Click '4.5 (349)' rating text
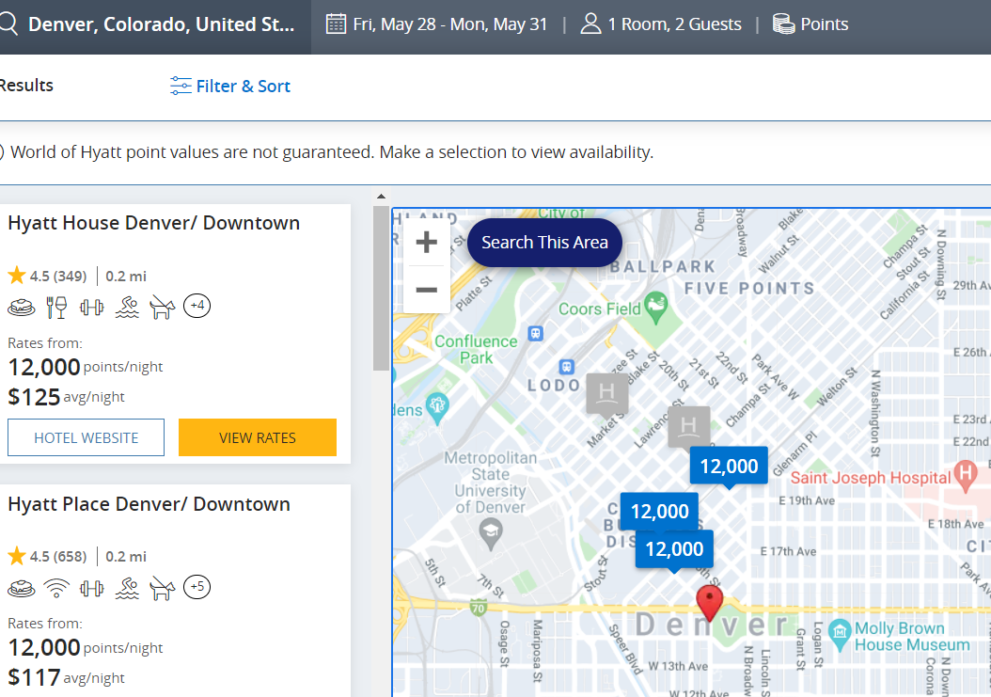Image resolution: width=991 pixels, height=697 pixels. (58, 277)
